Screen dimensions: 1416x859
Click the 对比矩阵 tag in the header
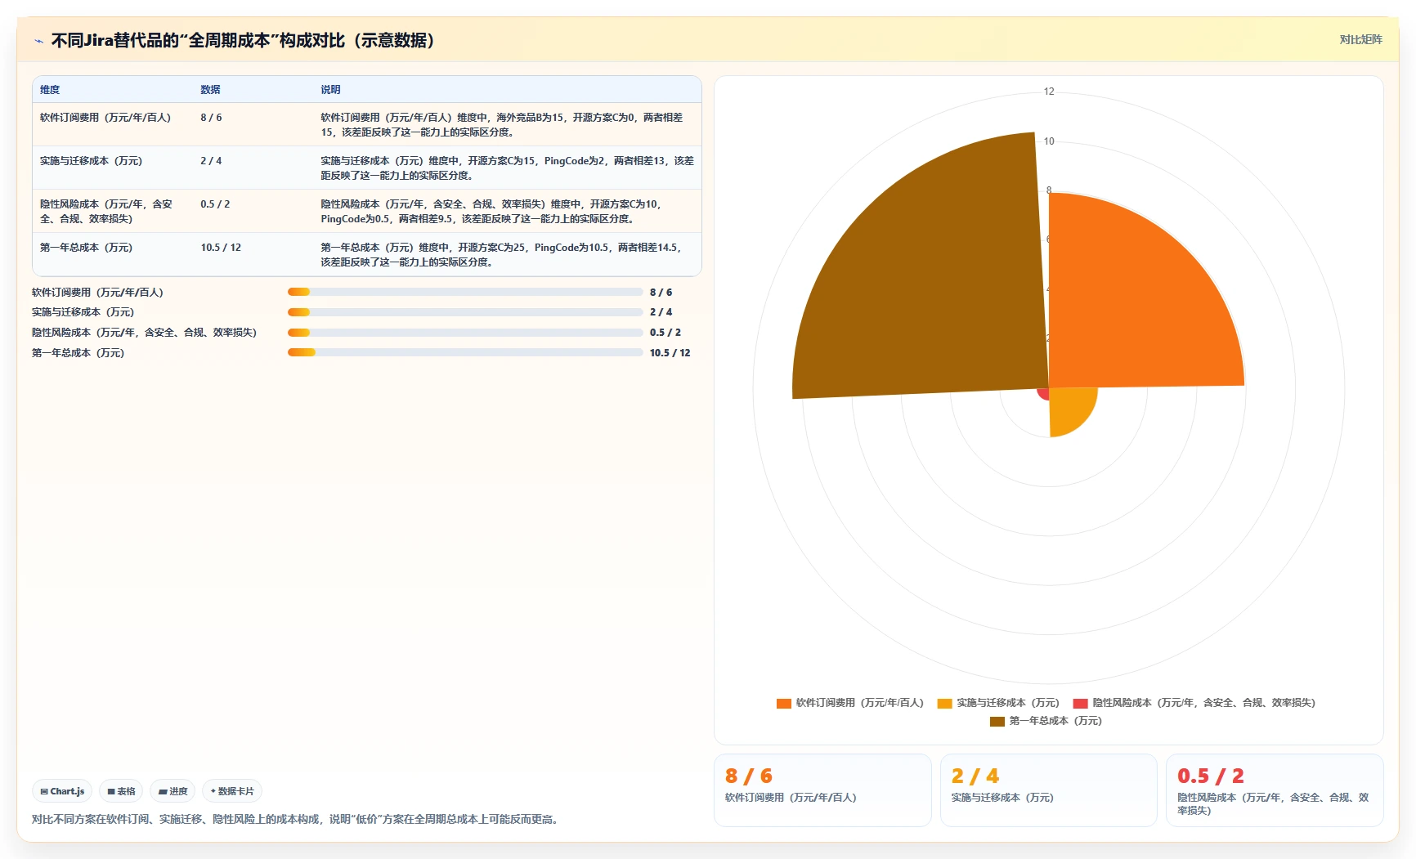[x=1360, y=40]
